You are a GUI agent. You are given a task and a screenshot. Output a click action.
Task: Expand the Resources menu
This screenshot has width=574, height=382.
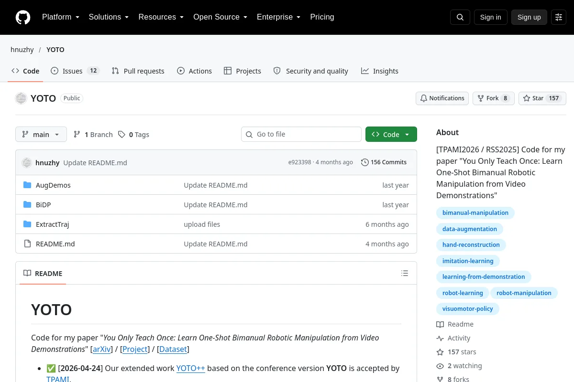161,17
